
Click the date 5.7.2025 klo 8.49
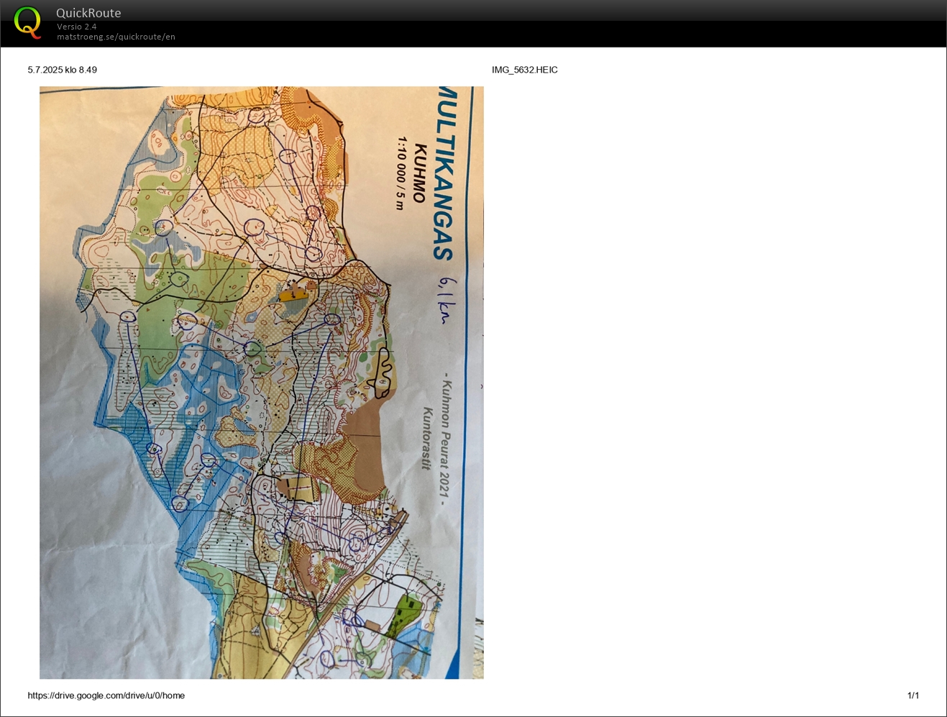[x=63, y=70]
